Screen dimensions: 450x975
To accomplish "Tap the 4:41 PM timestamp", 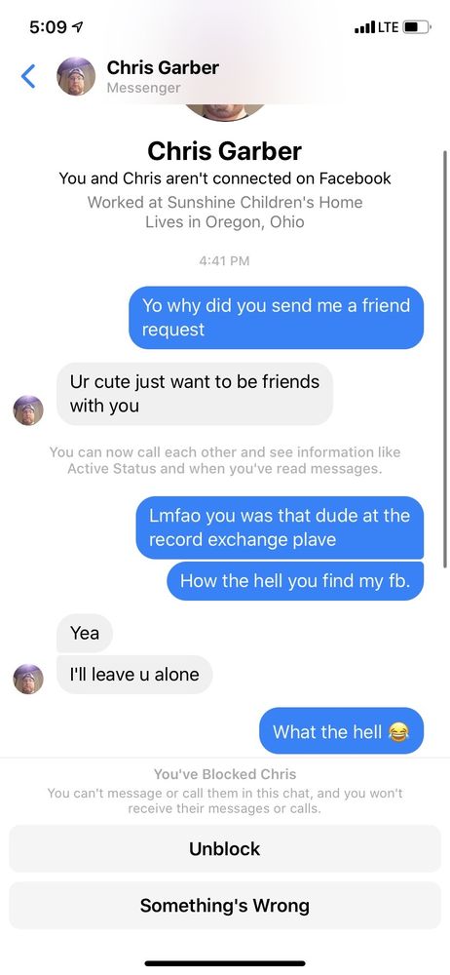I will [224, 261].
